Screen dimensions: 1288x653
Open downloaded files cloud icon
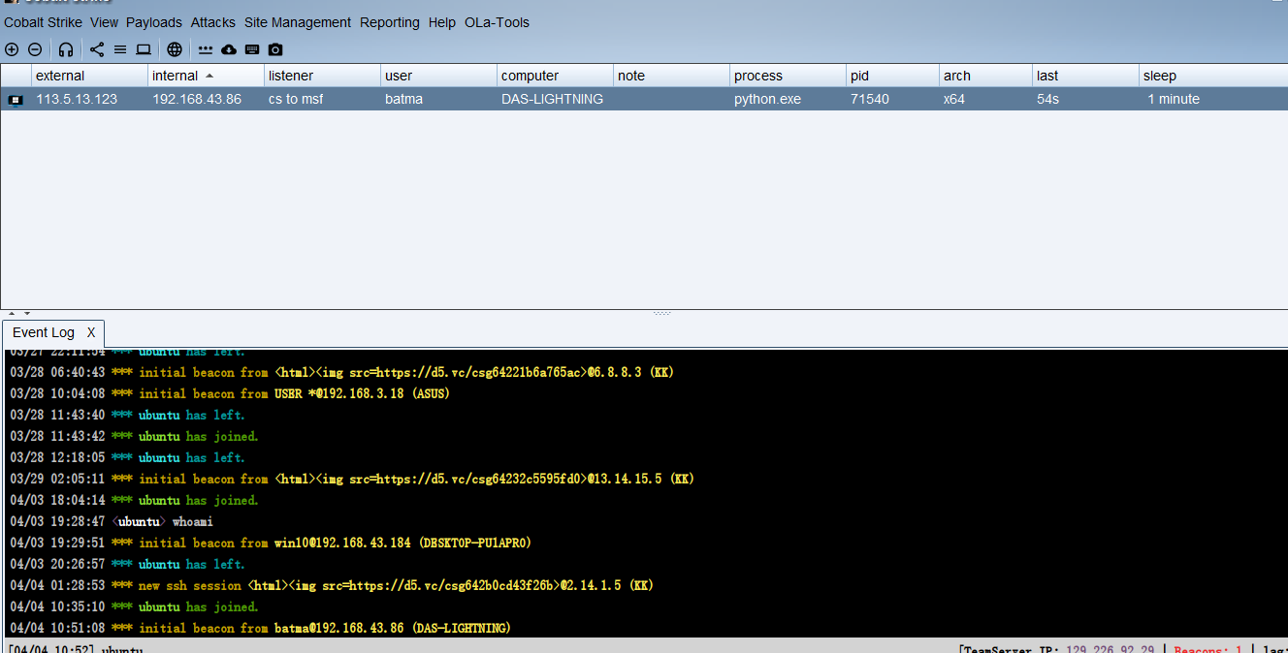229,49
